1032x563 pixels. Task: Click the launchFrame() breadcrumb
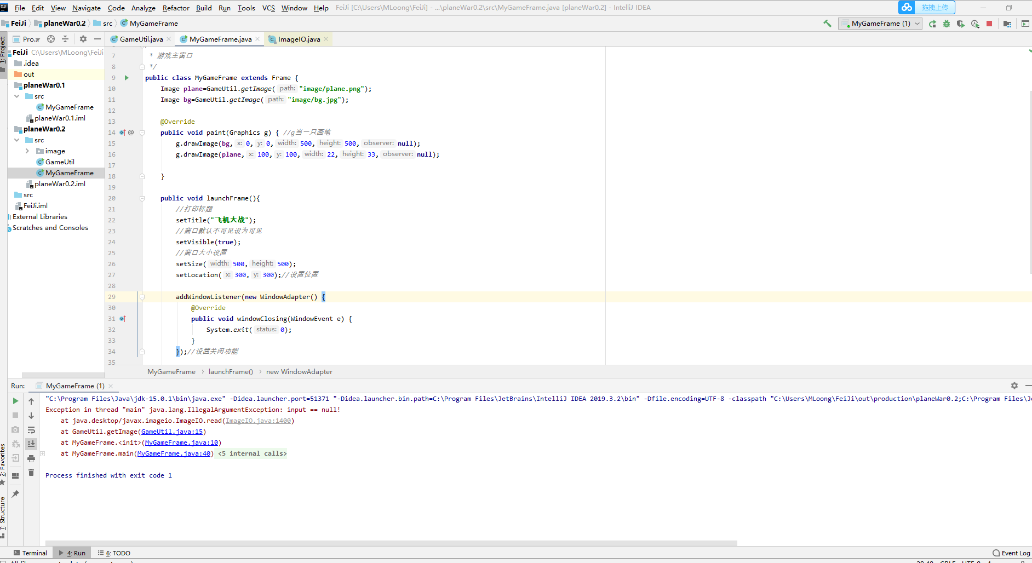tap(231, 372)
